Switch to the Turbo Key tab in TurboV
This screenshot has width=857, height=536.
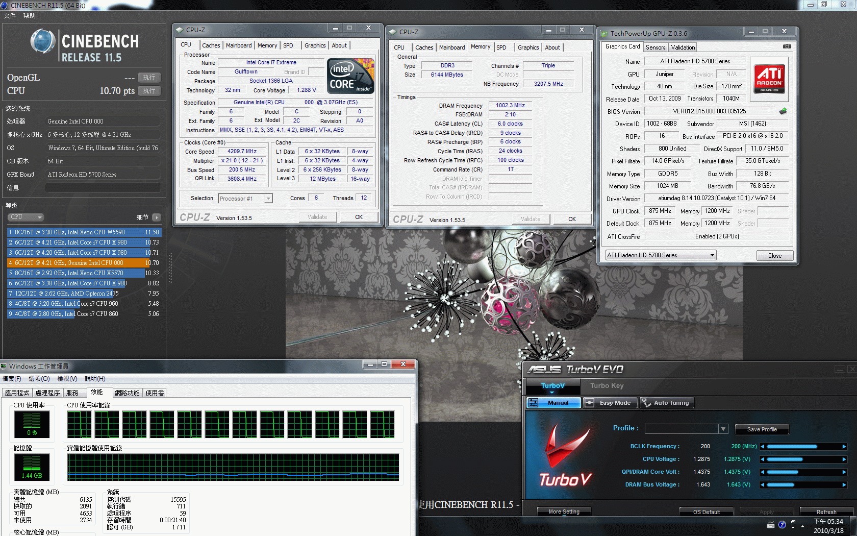coord(607,386)
